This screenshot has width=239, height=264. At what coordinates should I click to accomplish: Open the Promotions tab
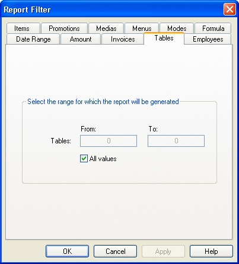(x=64, y=29)
